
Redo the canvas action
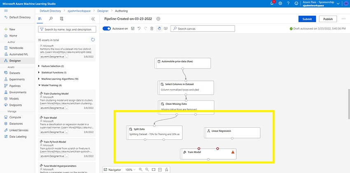[145, 28]
